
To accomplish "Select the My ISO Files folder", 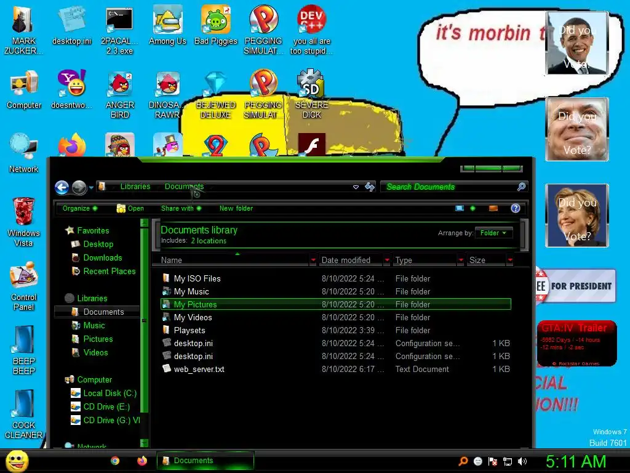I will coord(335,278).
